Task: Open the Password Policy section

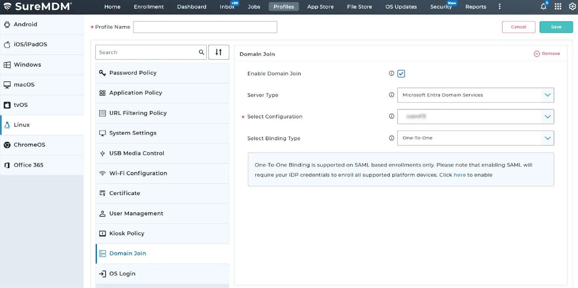Action: pos(162,73)
